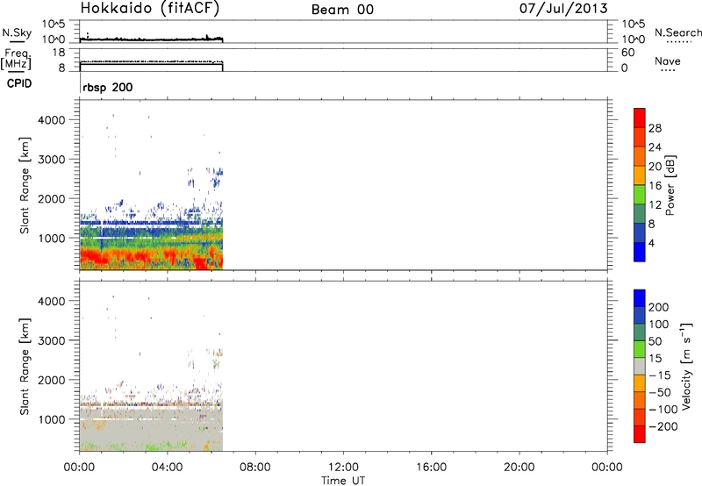Click the 15 label on Velocity colorbar

coord(655,359)
